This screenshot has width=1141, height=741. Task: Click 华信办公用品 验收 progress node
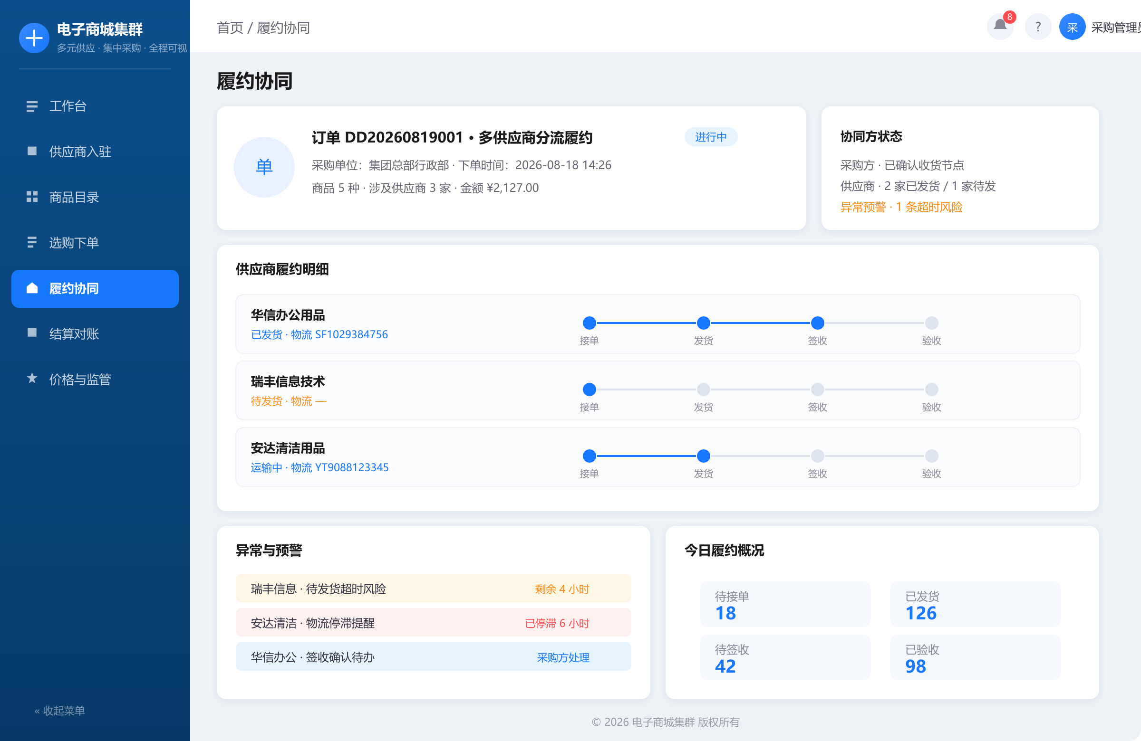tap(931, 323)
